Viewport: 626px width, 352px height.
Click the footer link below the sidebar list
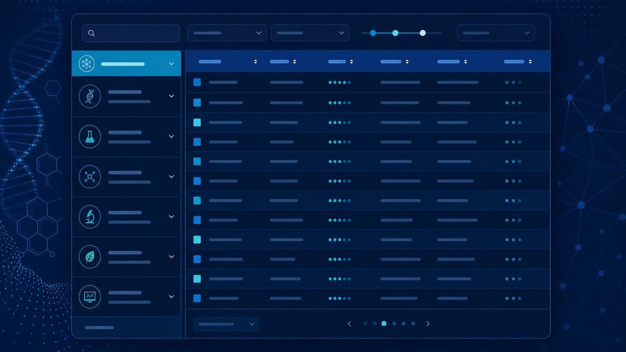99,327
